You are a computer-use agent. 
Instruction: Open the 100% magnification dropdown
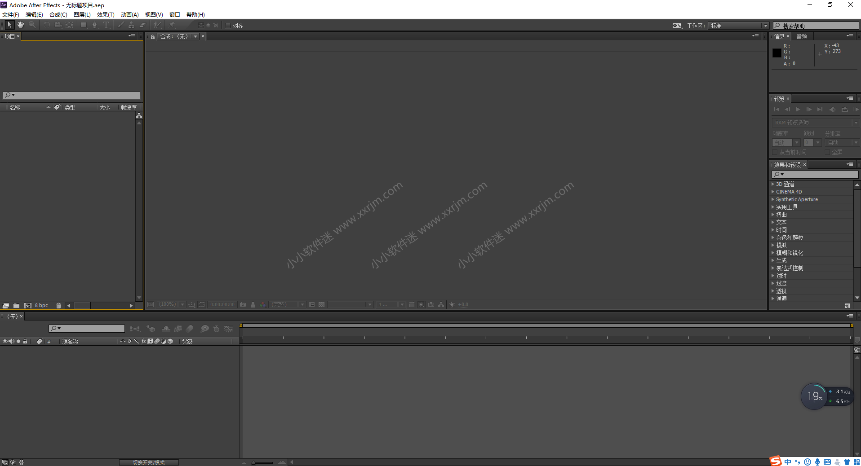[171, 304]
